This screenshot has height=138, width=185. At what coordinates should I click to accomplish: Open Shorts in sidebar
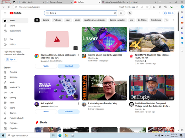[x=15, y=26]
